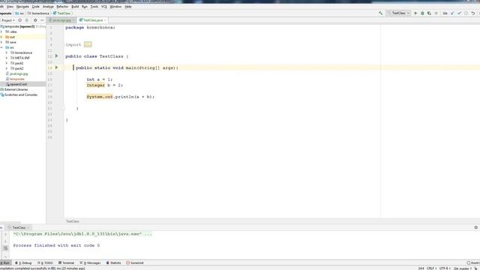Expand the folded import block
Screen dimensions: 480x270
coord(88,45)
